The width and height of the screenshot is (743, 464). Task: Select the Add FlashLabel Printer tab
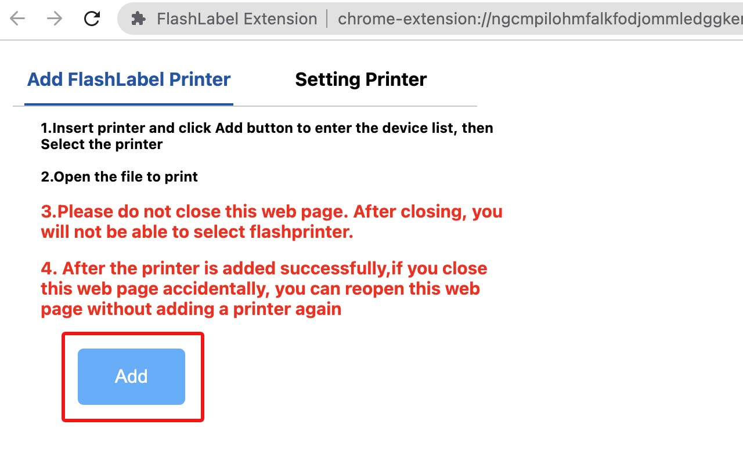pos(128,79)
